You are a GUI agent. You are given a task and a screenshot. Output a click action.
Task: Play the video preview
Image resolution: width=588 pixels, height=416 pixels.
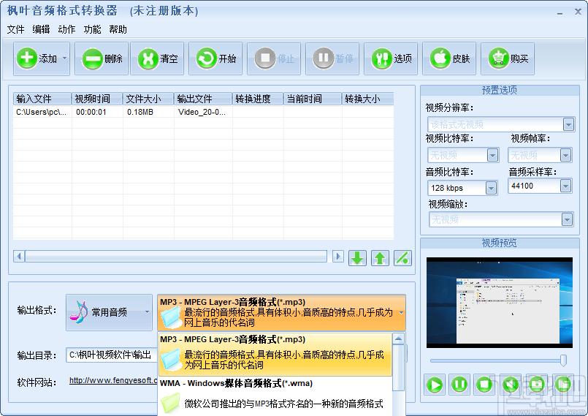[435, 385]
